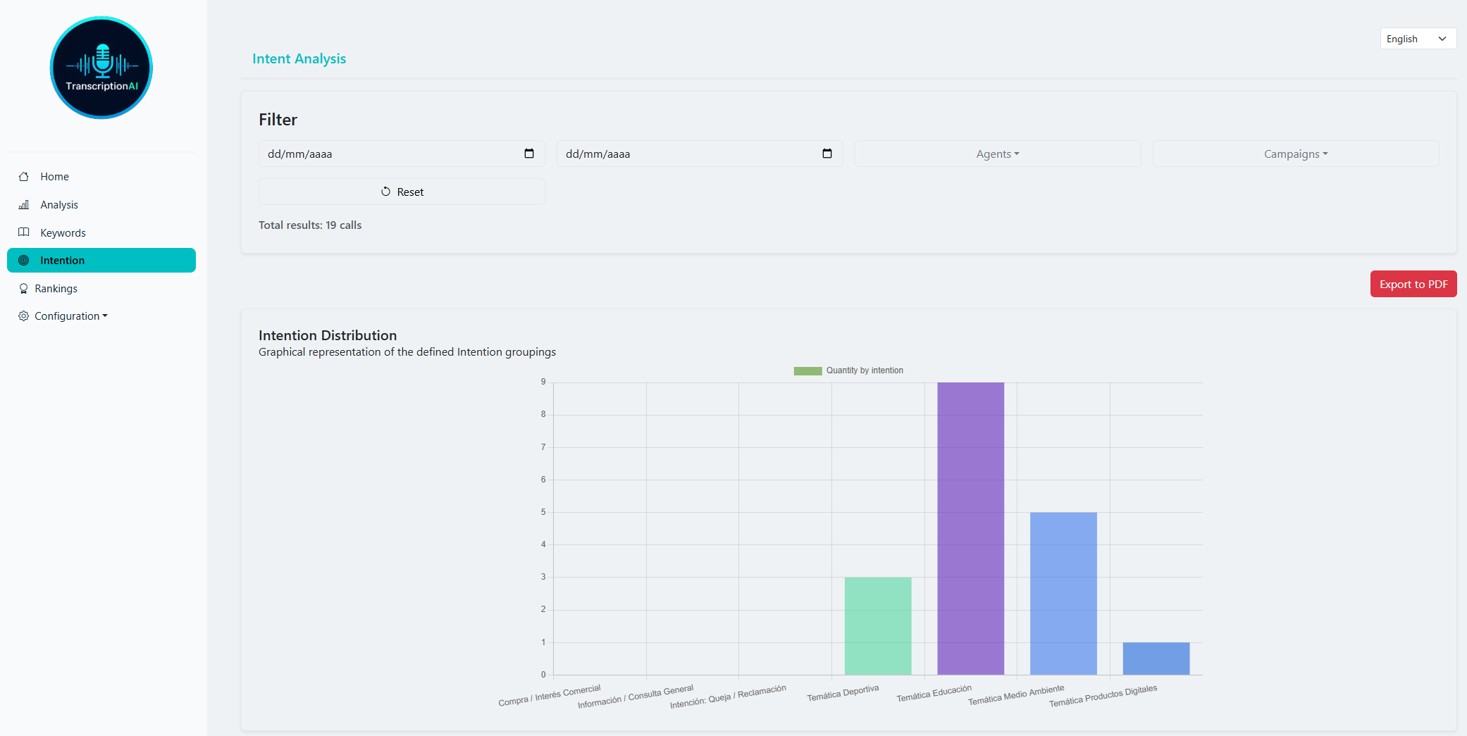Open Analysis via the bar chart icon
The height and width of the screenshot is (736, 1467).
(x=23, y=204)
